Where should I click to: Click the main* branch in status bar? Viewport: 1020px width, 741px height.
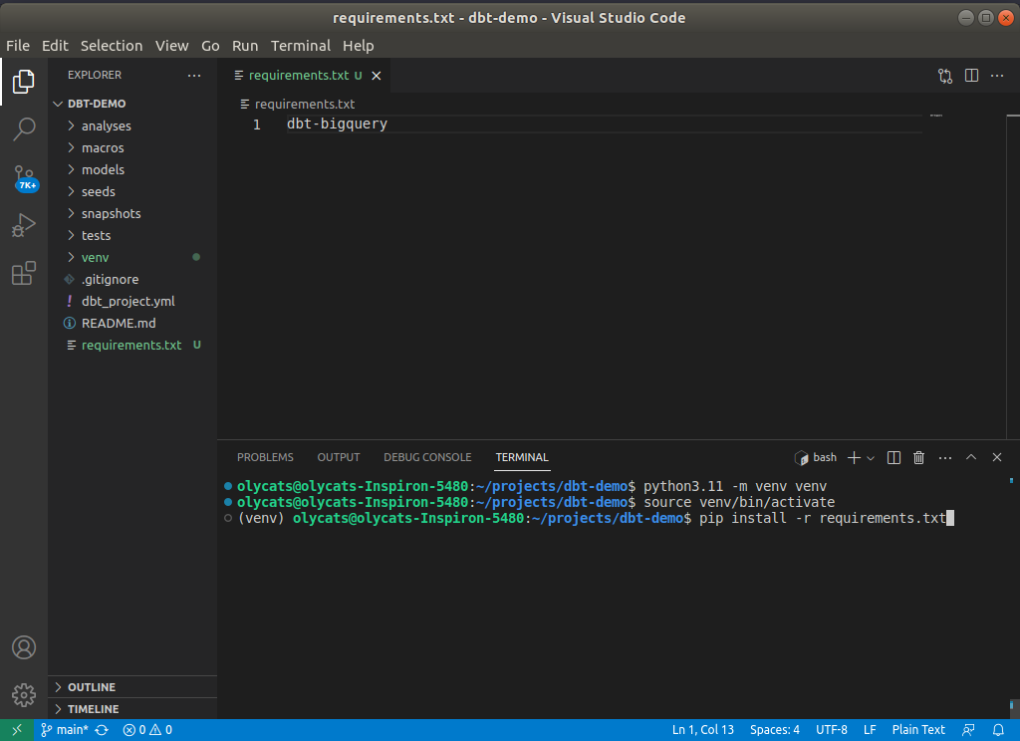coord(65,730)
